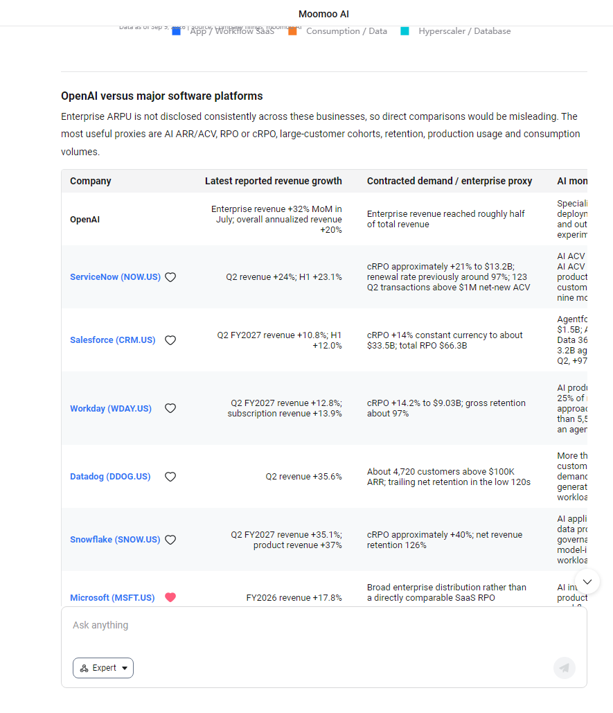613x713 pixels.
Task: Click the 'Q2 revenue +35.6%' cell
Action: 304,477
